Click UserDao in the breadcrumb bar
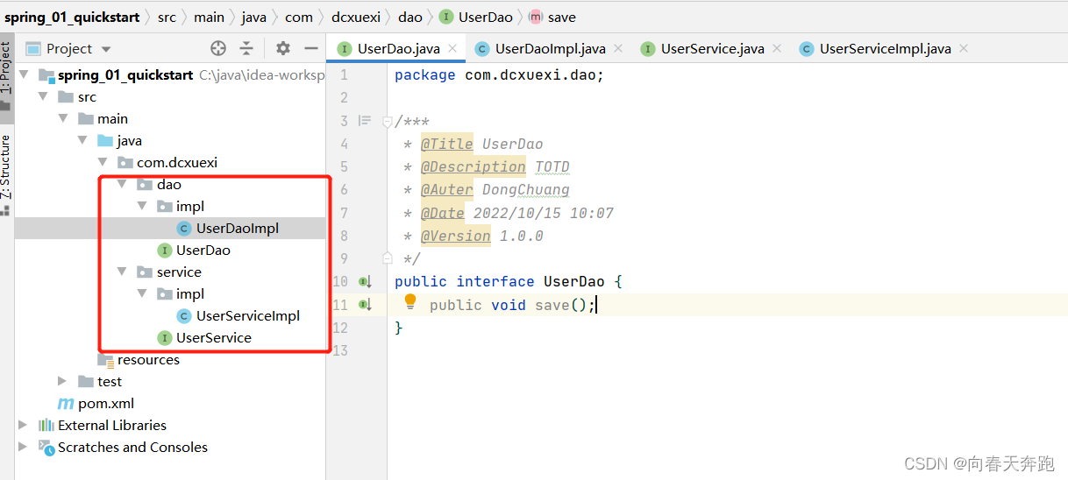Viewport: 1068px width, 480px height. 486,17
